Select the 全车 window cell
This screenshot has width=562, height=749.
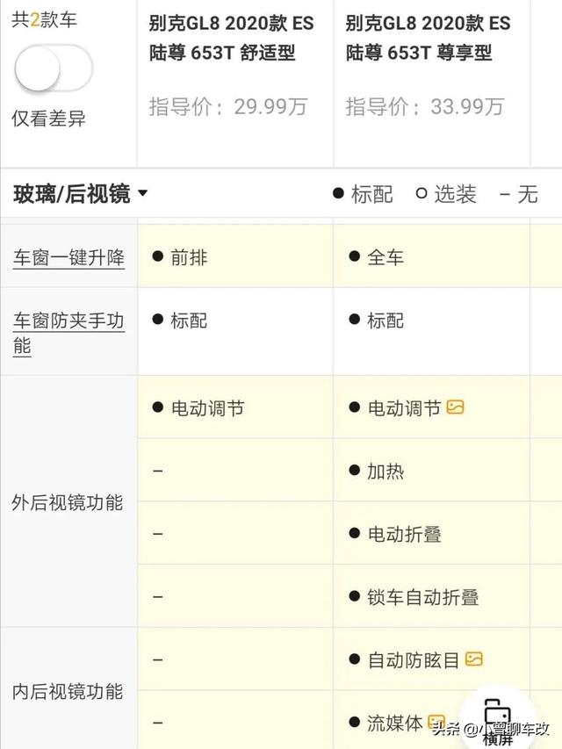(x=431, y=256)
